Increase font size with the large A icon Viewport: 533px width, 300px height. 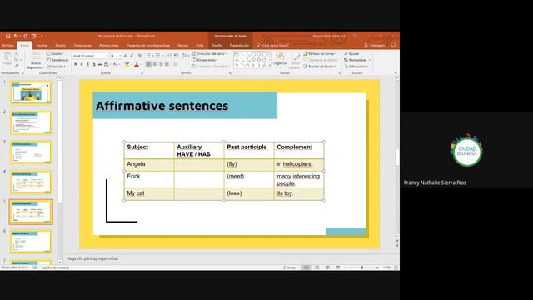click(x=126, y=56)
